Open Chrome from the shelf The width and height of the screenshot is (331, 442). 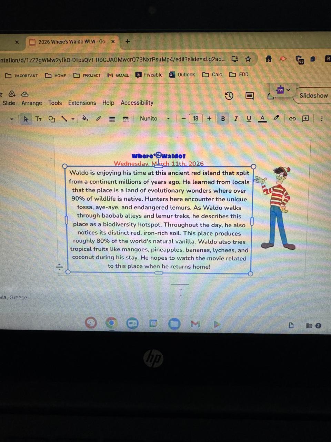coord(111,324)
